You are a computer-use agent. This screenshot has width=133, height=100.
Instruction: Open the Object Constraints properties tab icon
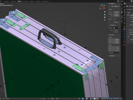[124, 37]
